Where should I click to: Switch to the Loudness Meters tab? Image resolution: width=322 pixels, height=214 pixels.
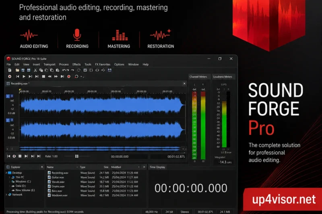tap(223, 77)
